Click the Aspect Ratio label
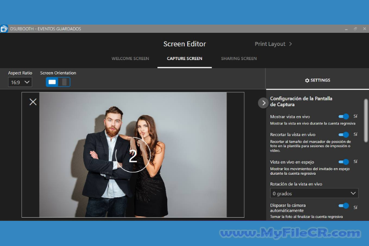Screen dimensions: 369x246 click(20, 73)
